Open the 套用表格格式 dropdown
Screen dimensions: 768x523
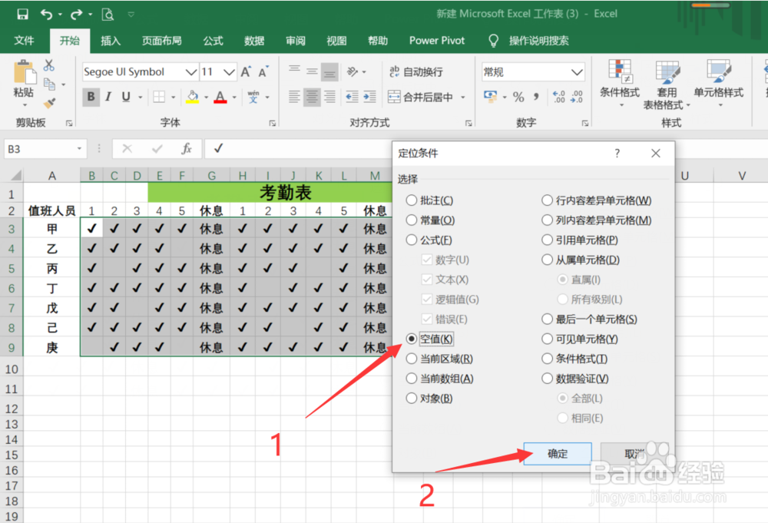coord(667,84)
